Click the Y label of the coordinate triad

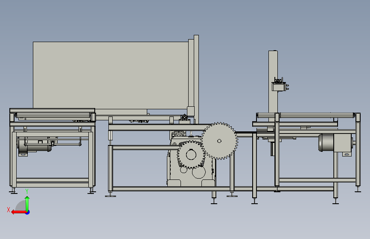coord(27,191)
